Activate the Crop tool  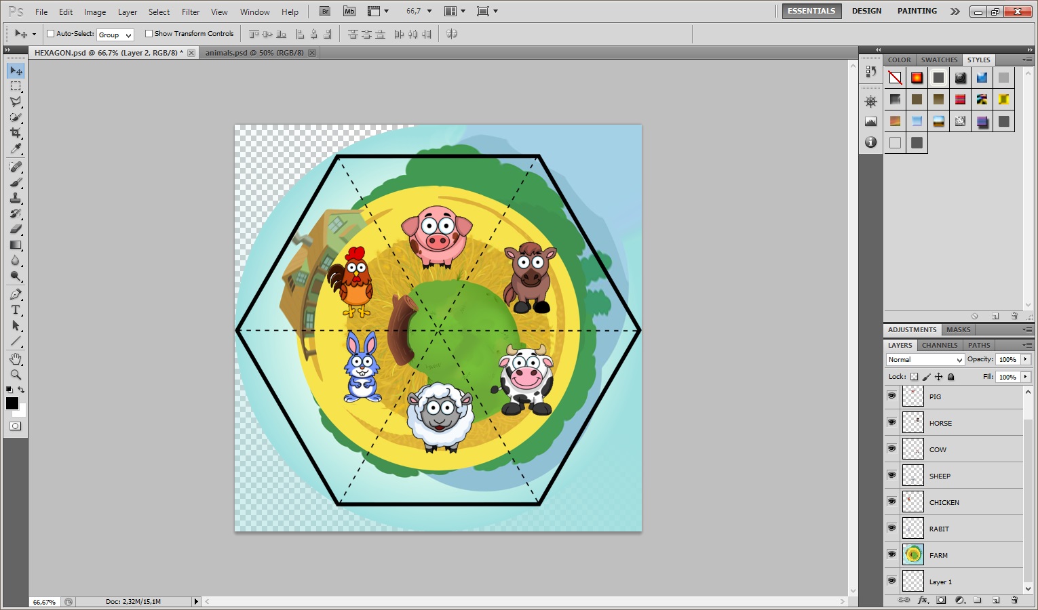click(x=16, y=134)
